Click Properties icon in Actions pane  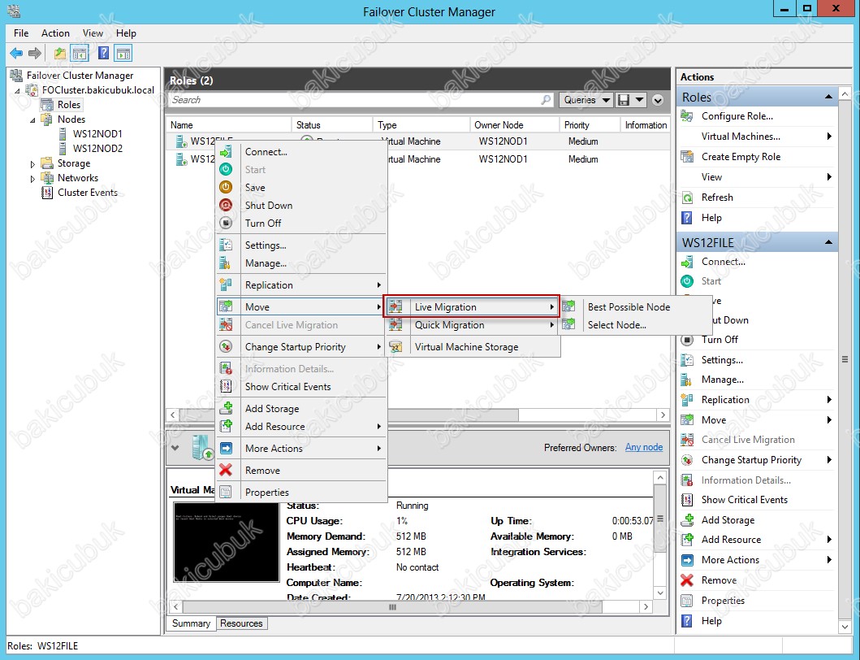click(x=687, y=600)
